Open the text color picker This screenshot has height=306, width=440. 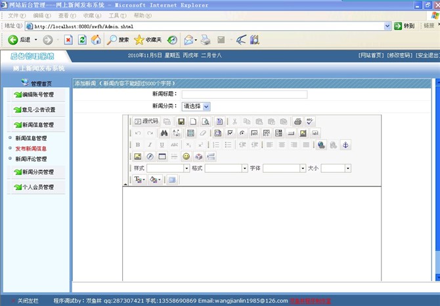point(139,180)
